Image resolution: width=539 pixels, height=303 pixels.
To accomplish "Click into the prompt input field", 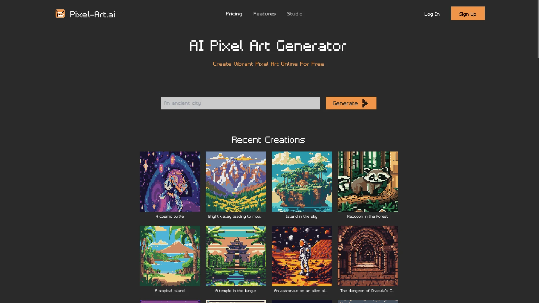I will pos(241,103).
